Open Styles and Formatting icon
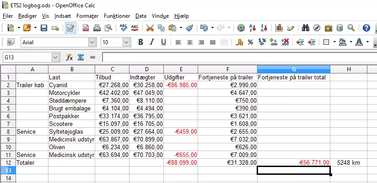This screenshot has width=377, height=183. click(x=11, y=42)
